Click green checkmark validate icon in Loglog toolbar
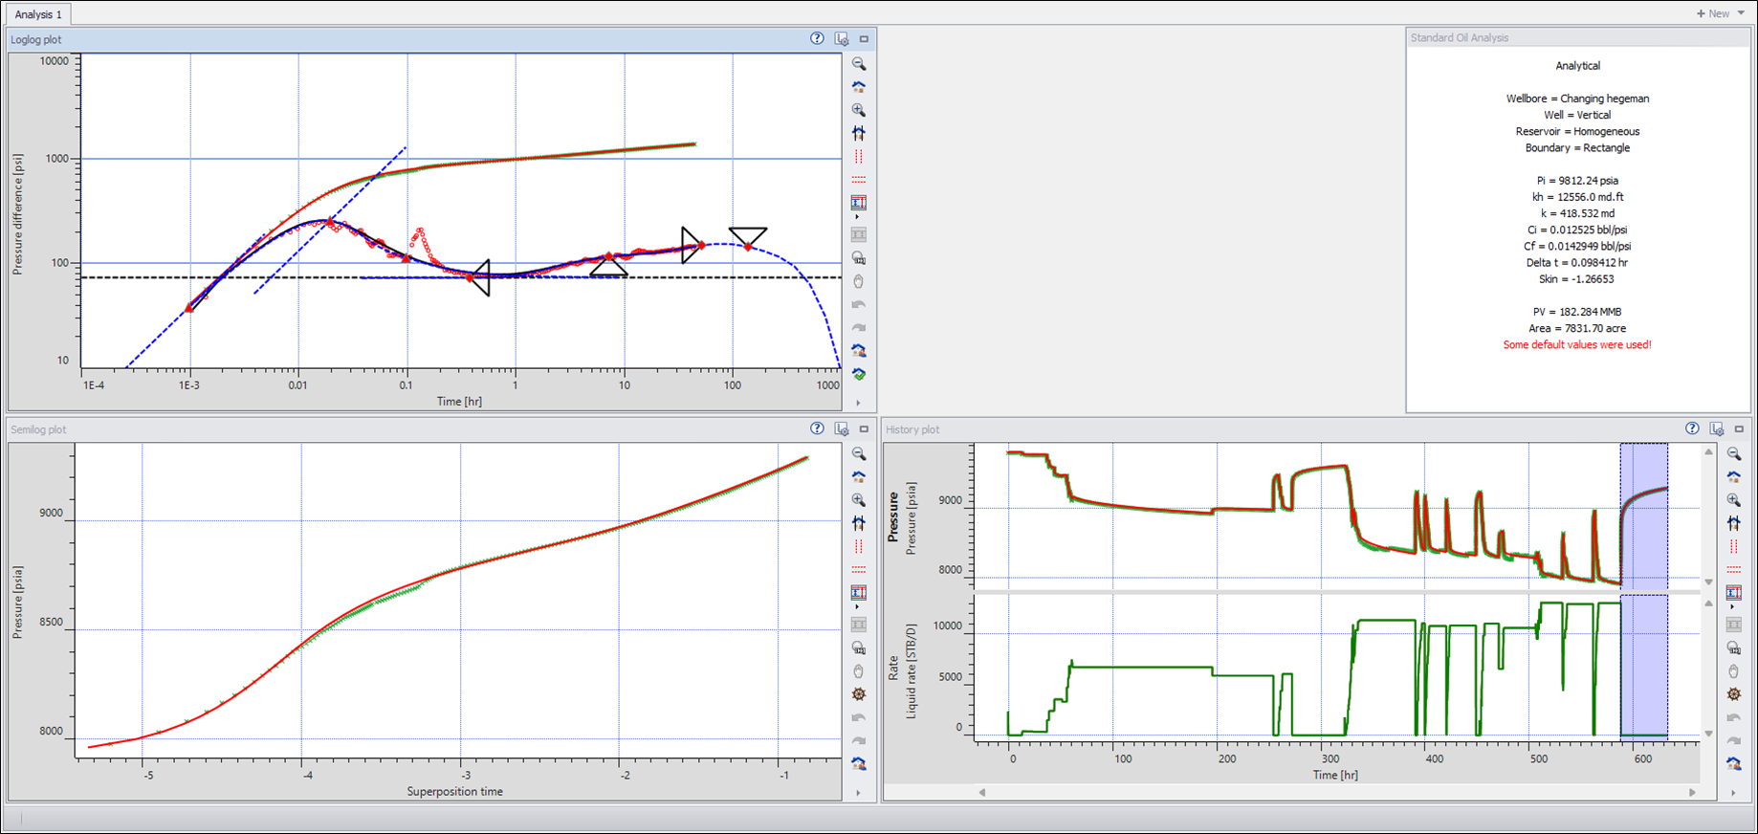This screenshot has height=834, width=1758. [859, 374]
